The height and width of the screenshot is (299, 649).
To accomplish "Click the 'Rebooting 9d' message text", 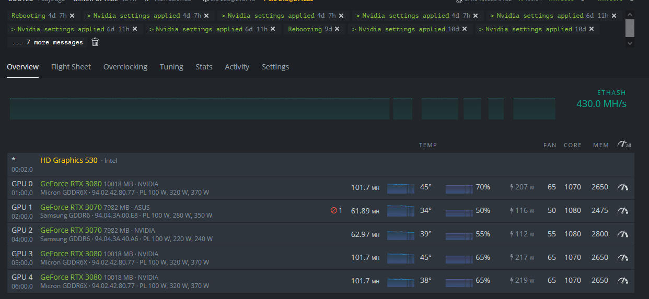I will point(310,29).
